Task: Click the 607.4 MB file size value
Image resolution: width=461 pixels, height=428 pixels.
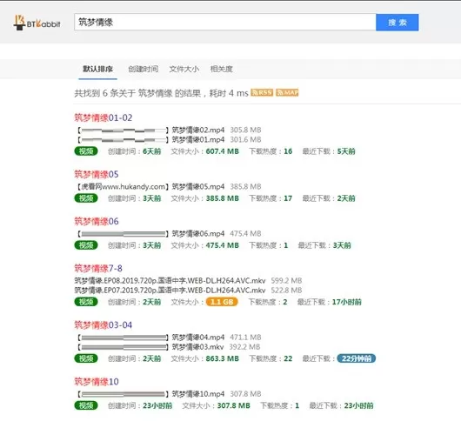Action: [223, 151]
